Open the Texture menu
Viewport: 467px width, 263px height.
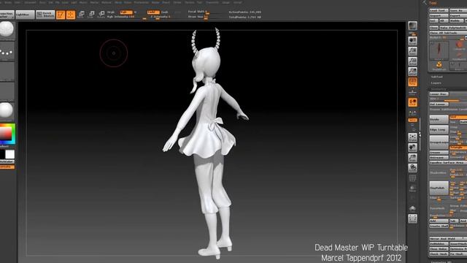point(190,2)
